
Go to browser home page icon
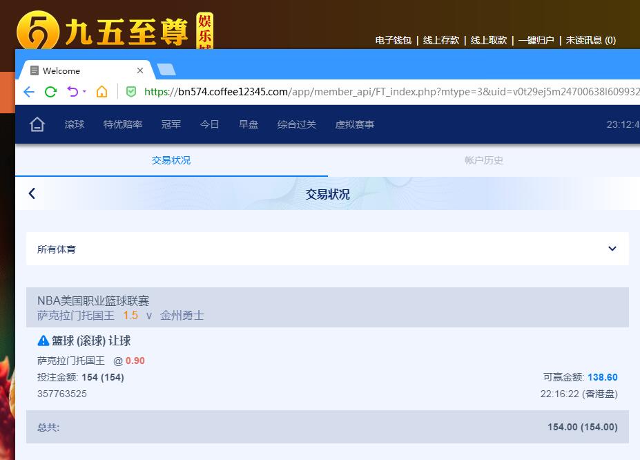click(x=101, y=91)
